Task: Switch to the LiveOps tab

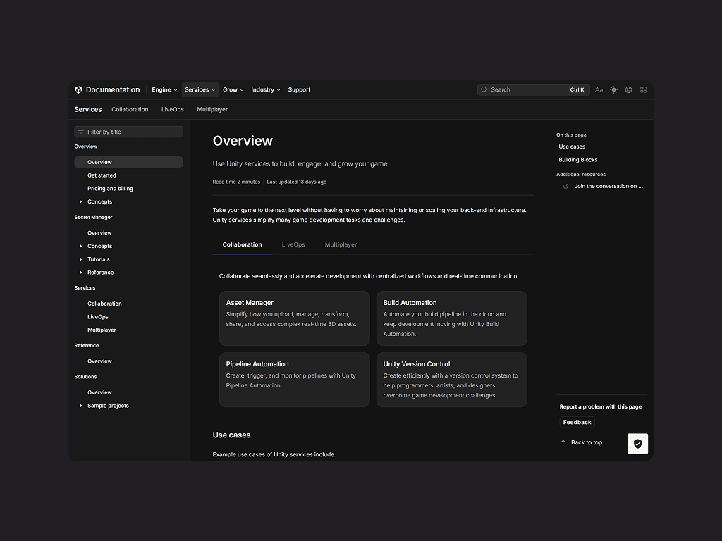Action: pyautogui.click(x=293, y=244)
